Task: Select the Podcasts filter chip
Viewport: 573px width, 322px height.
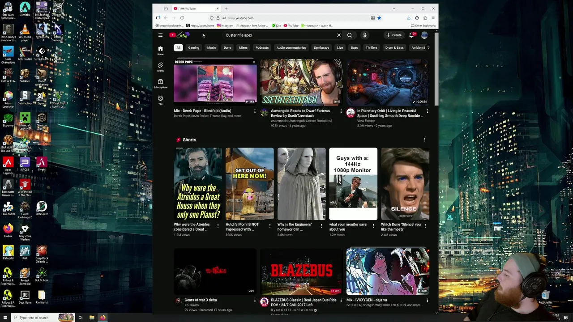Action: [x=262, y=47]
